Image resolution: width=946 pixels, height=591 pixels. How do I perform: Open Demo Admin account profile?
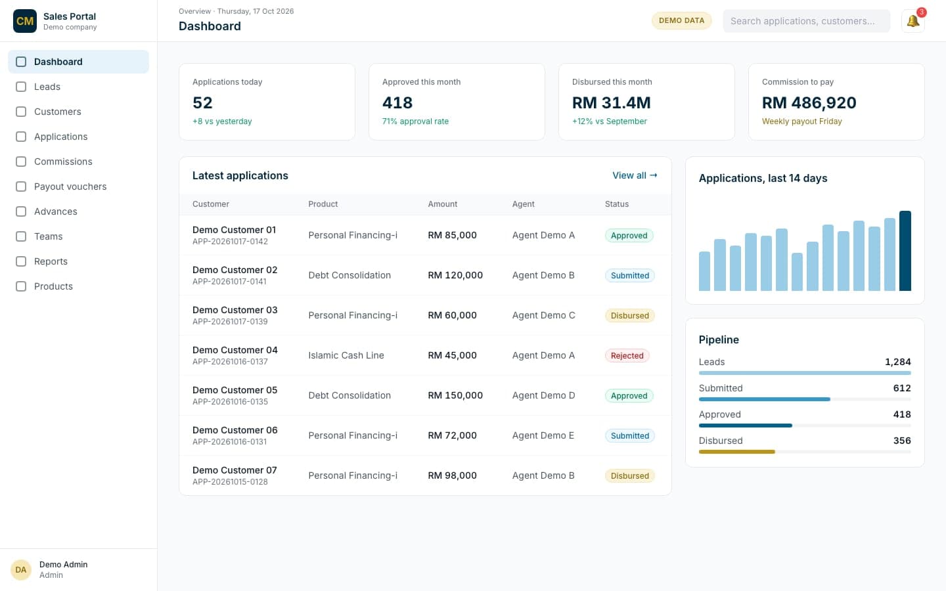[78, 569]
